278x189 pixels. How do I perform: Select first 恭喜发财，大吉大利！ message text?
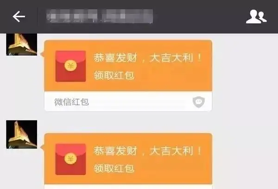(x=148, y=58)
